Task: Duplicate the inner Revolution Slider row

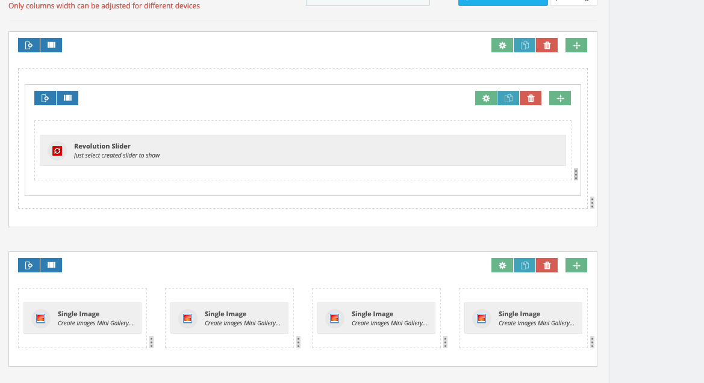Action: (508, 98)
